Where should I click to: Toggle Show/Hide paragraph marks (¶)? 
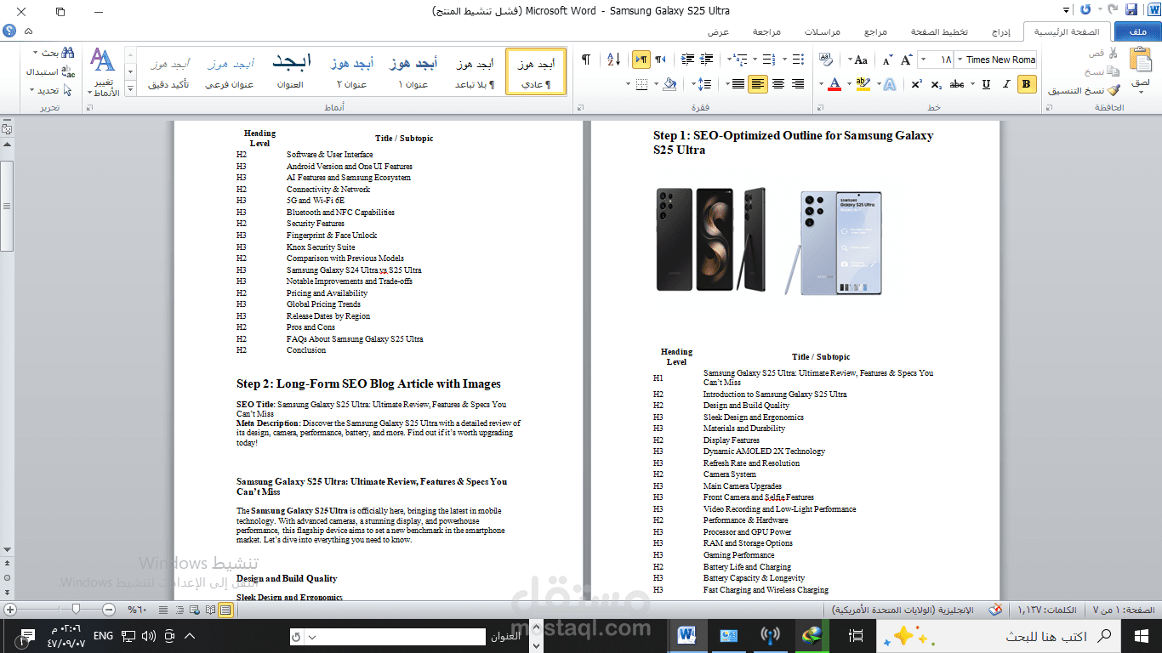coord(585,60)
